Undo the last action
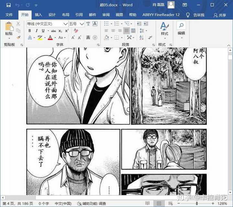The width and height of the screenshot is (233, 207). 17,5
